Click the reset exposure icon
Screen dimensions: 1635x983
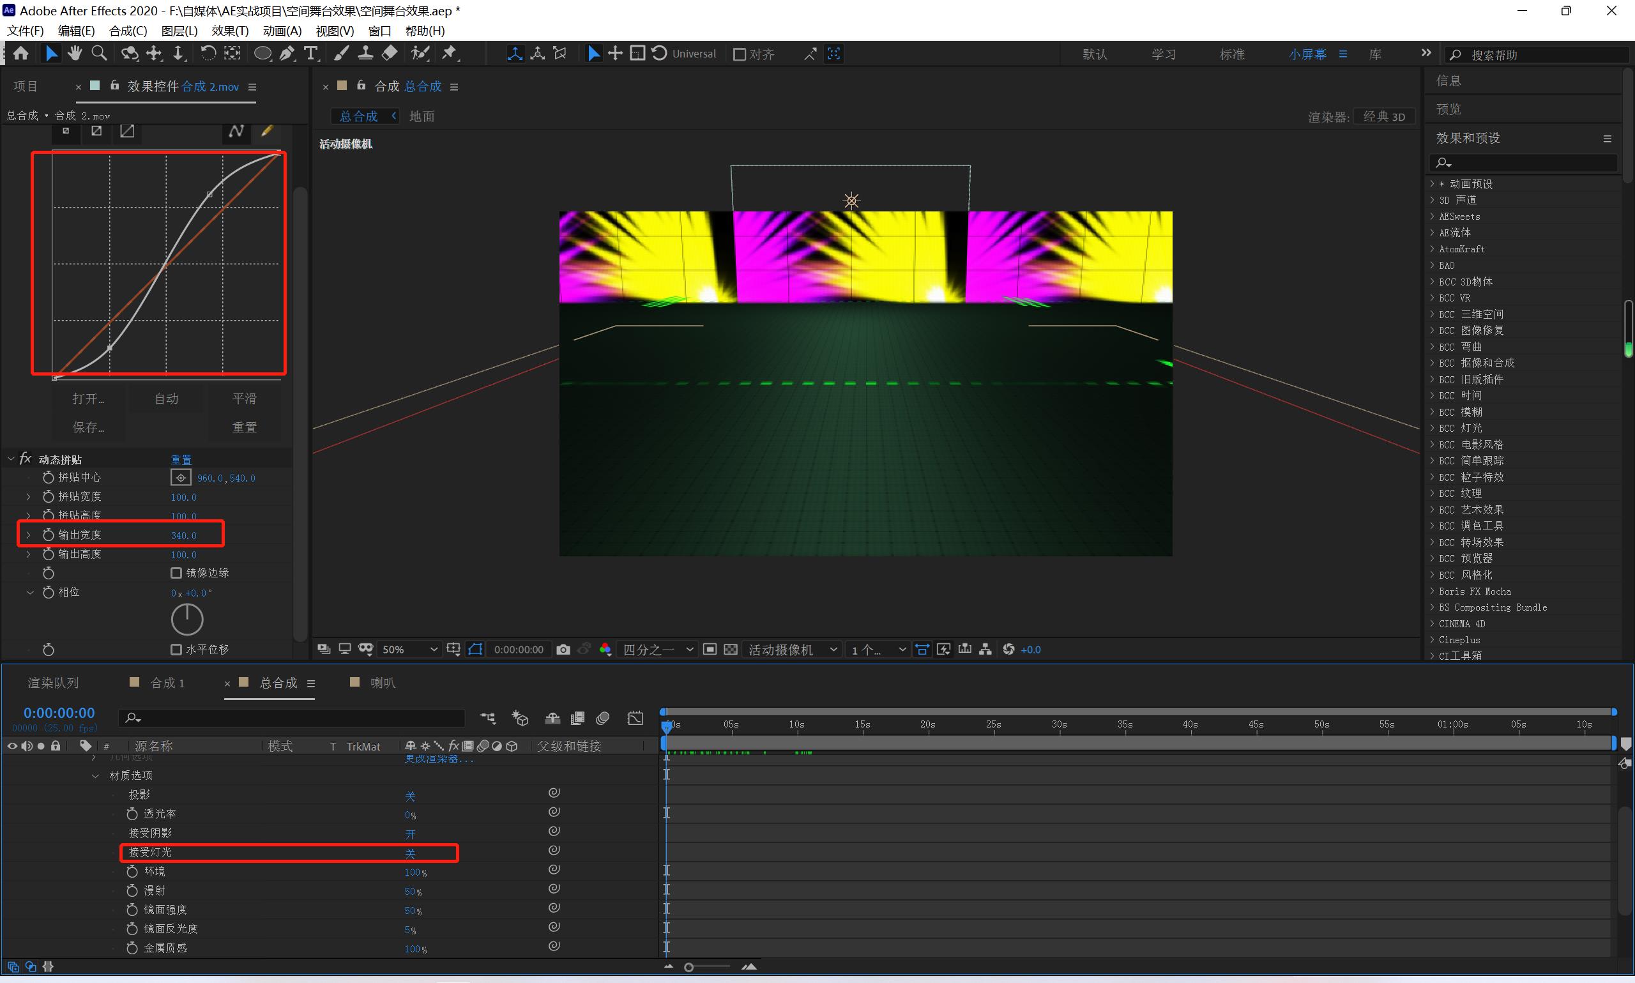(x=1008, y=650)
